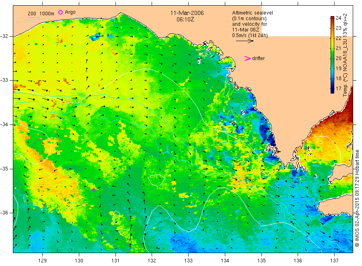Screen dimensions: 362x266
Task: Click longitude label 133
Action: click(x=188, y=261)
